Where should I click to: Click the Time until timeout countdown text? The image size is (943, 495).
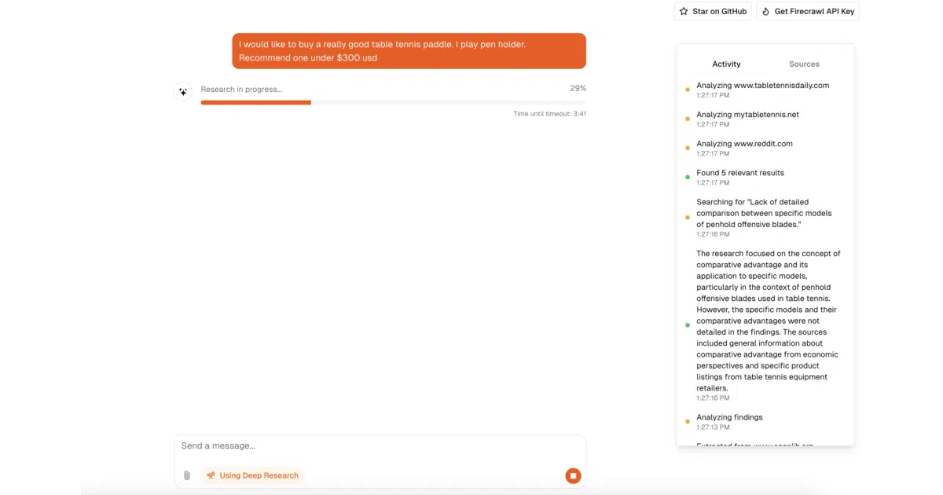pyautogui.click(x=549, y=114)
